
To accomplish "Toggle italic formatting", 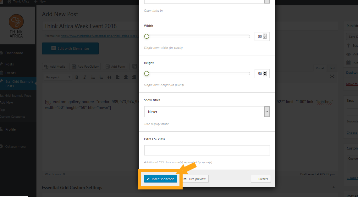I will click(85, 77).
